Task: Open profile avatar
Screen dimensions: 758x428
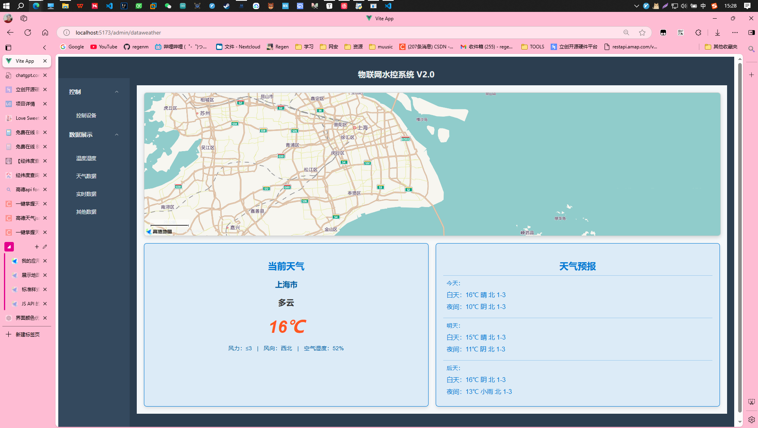Action: pos(8,18)
